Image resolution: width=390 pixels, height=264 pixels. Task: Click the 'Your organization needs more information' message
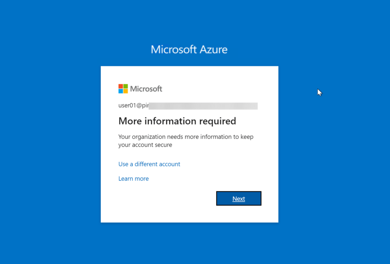186,141
